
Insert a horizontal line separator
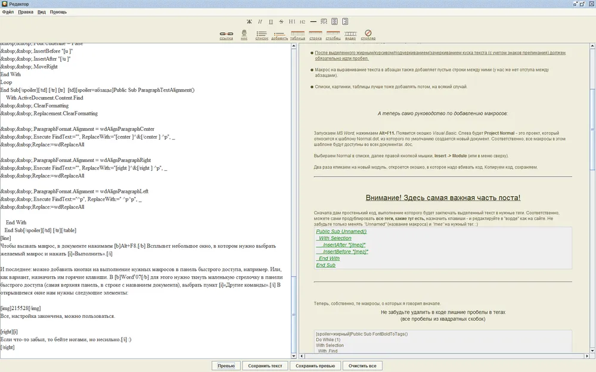coord(313,21)
